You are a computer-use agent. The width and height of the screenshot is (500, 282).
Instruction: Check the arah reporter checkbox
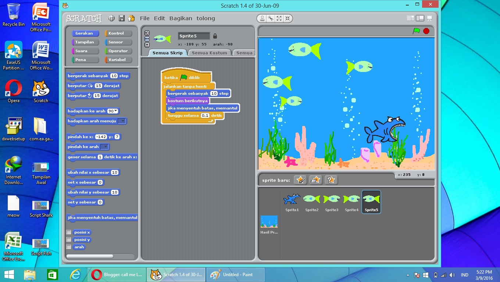coord(69,247)
